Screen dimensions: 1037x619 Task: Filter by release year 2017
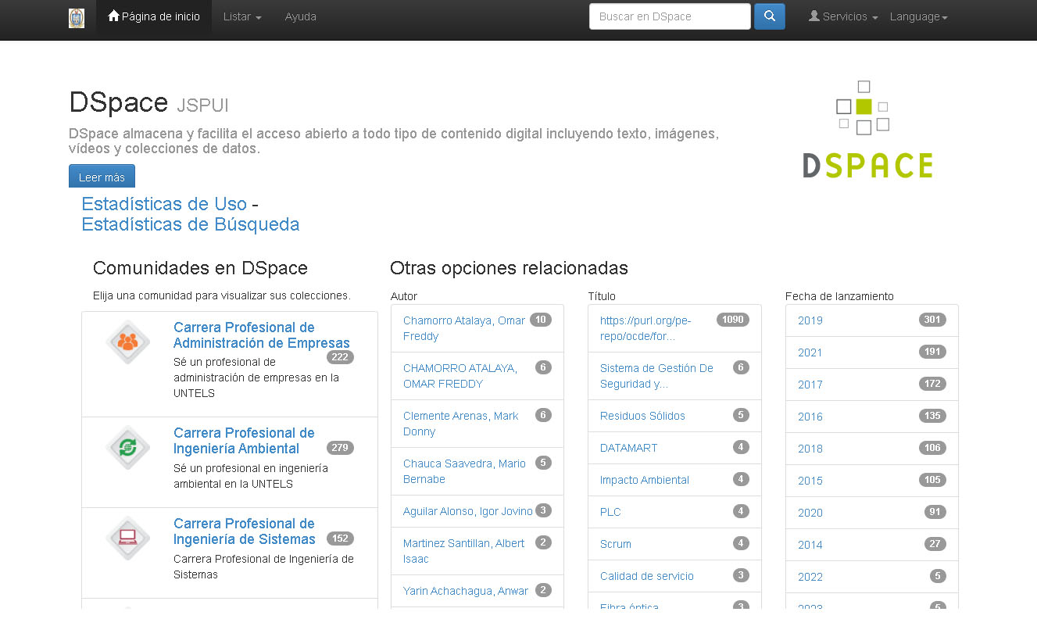pos(810,385)
